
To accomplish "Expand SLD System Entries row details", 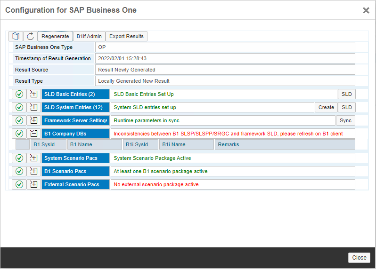I will point(33,107).
